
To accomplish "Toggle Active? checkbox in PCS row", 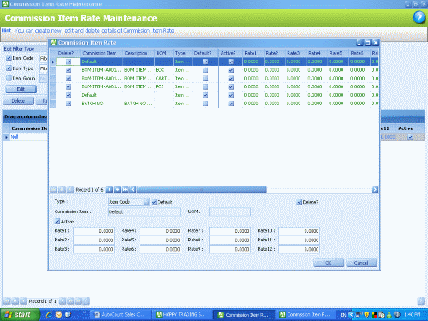I will [x=231, y=86].
